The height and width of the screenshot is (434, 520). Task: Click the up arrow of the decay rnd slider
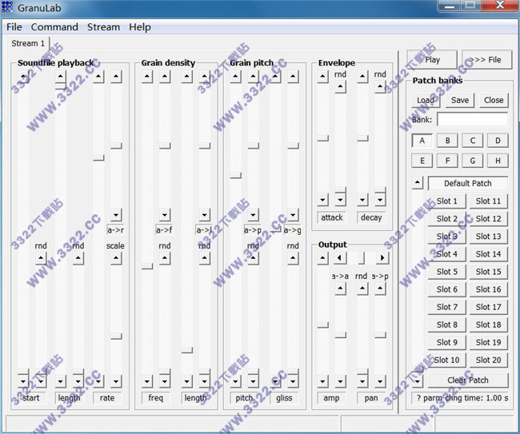pyautogui.click(x=380, y=87)
